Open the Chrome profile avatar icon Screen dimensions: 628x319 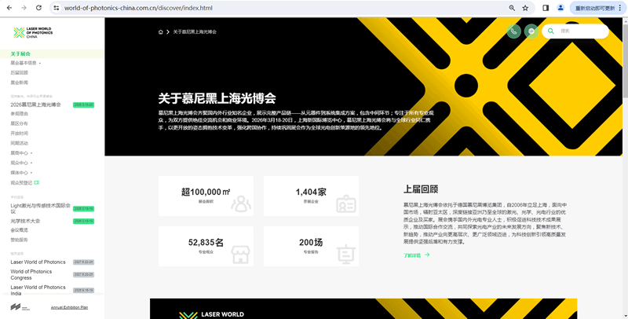tap(560, 8)
